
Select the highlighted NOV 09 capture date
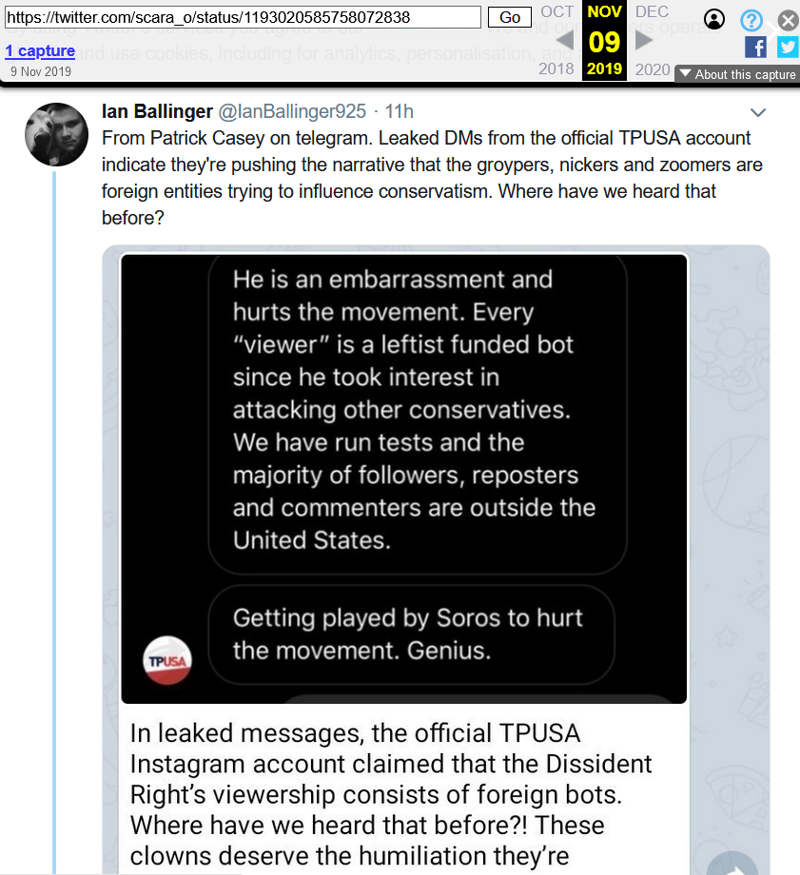(604, 41)
